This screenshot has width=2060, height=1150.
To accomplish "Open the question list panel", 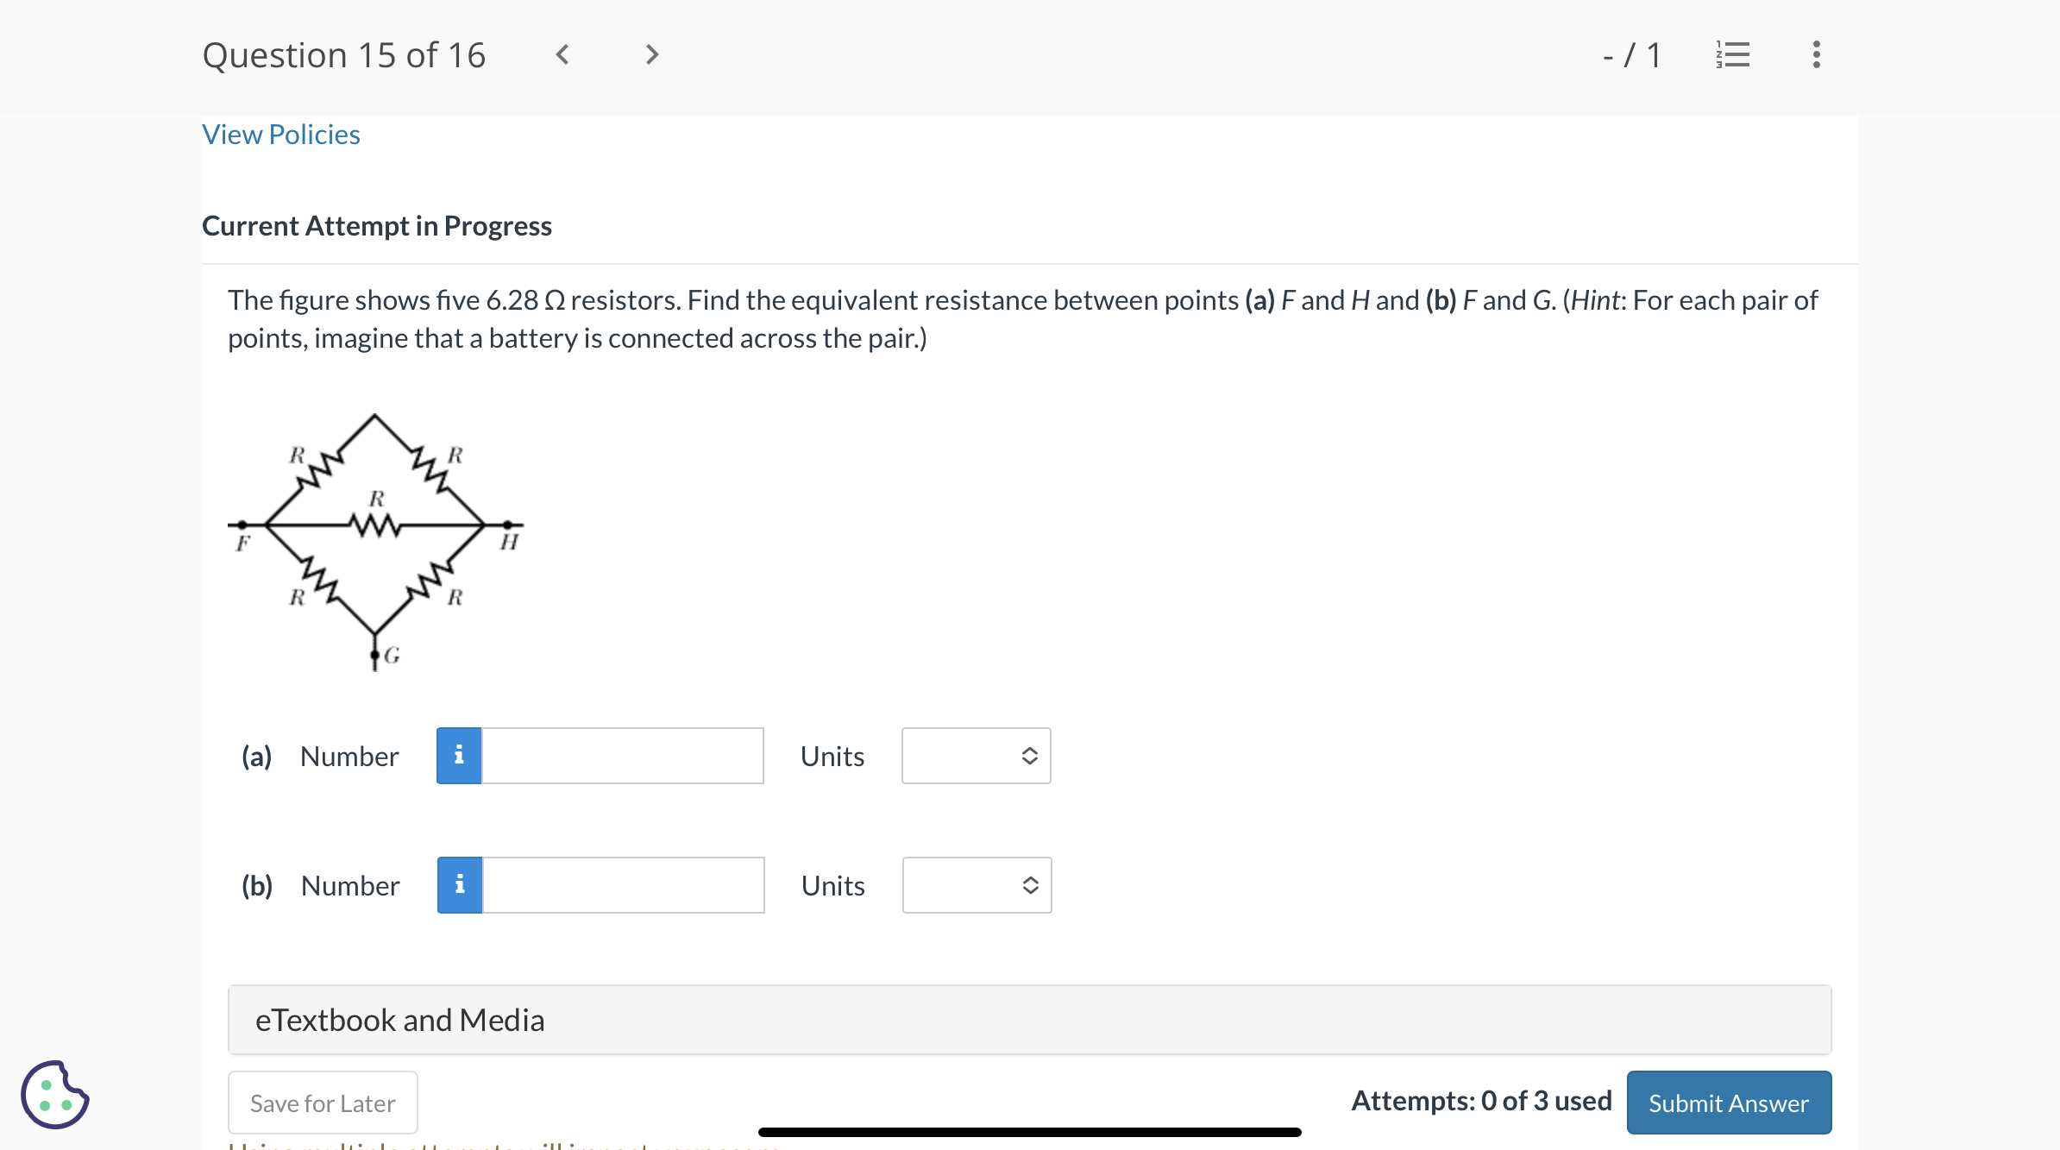I will coord(1733,54).
